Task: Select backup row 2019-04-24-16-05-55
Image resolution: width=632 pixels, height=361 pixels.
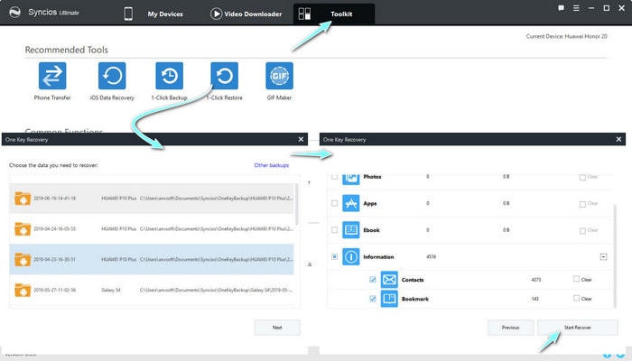Action: tap(152, 229)
